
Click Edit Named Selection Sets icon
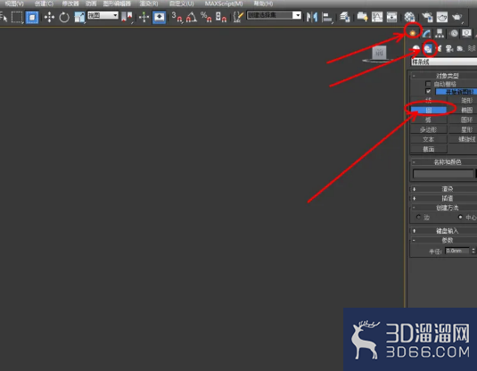click(x=238, y=17)
